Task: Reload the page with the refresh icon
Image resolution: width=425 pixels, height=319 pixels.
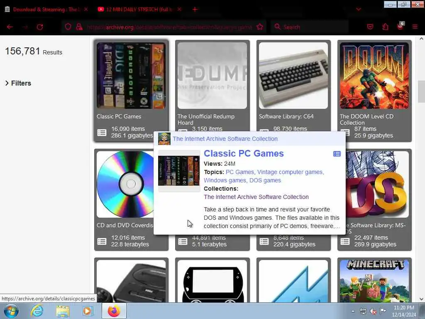Action: [x=40, y=27]
